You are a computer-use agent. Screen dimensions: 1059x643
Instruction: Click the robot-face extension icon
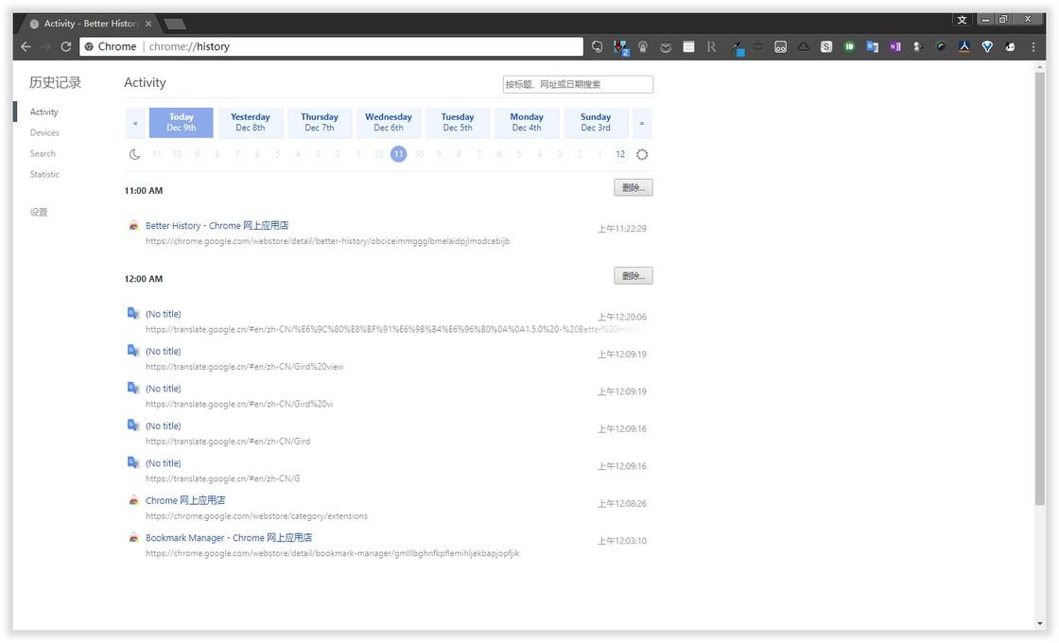[x=780, y=46]
